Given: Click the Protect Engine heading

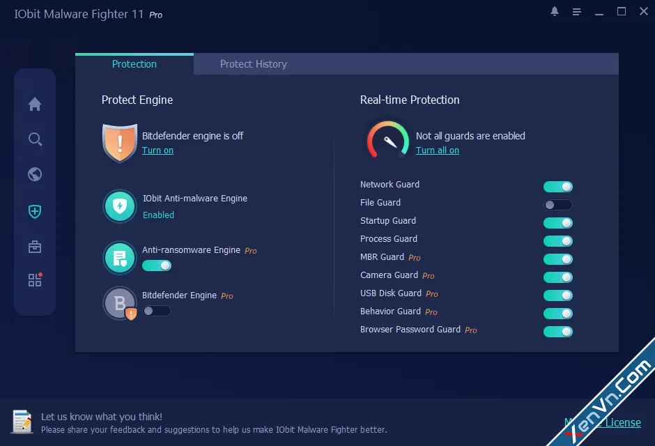Looking at the screenshot, I should click(137, 100).
